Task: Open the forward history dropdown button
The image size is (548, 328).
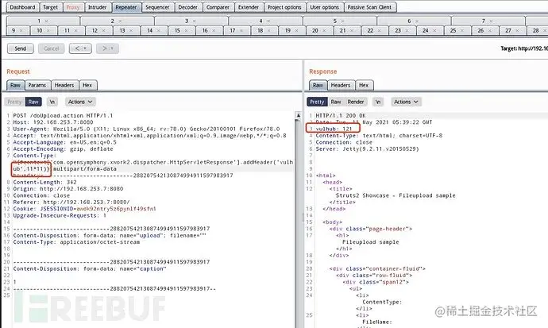Action: [x=107, y=48]
